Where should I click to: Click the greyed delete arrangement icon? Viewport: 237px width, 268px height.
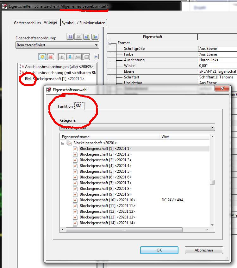(78, 37)
